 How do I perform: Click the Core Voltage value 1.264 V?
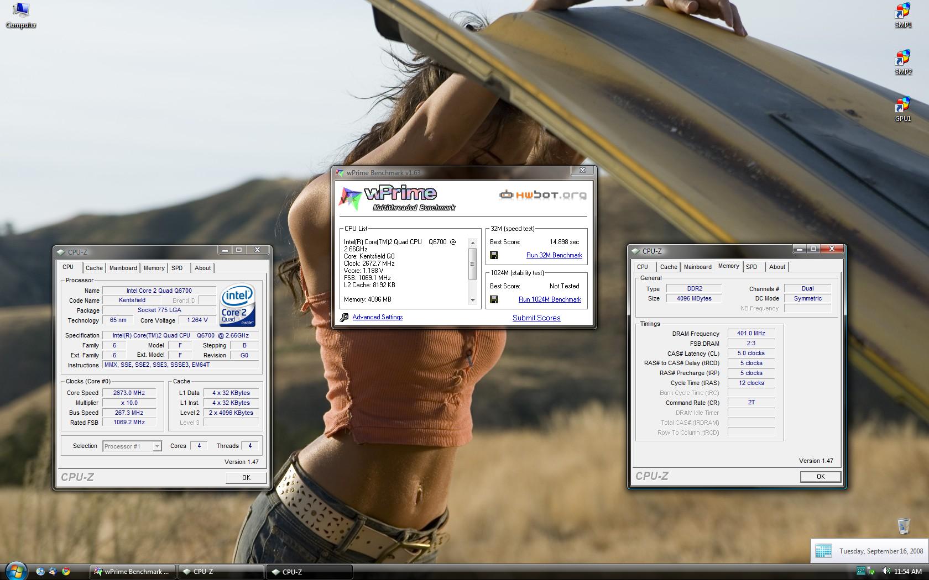point(197,320)
